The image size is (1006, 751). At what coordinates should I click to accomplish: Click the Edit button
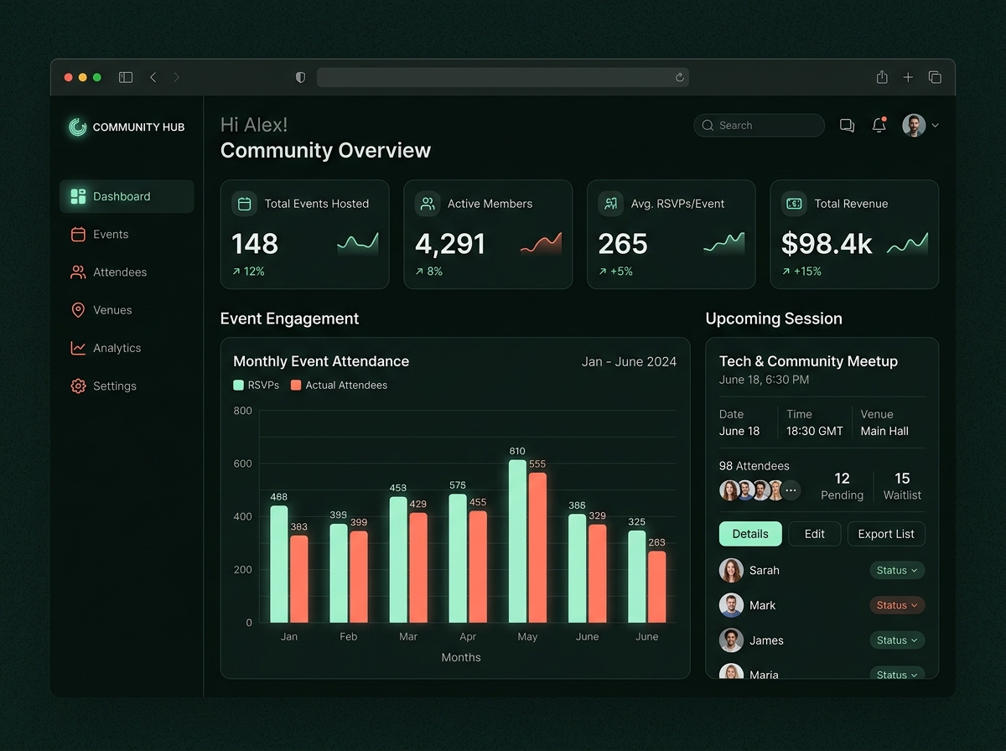(815, 534)
